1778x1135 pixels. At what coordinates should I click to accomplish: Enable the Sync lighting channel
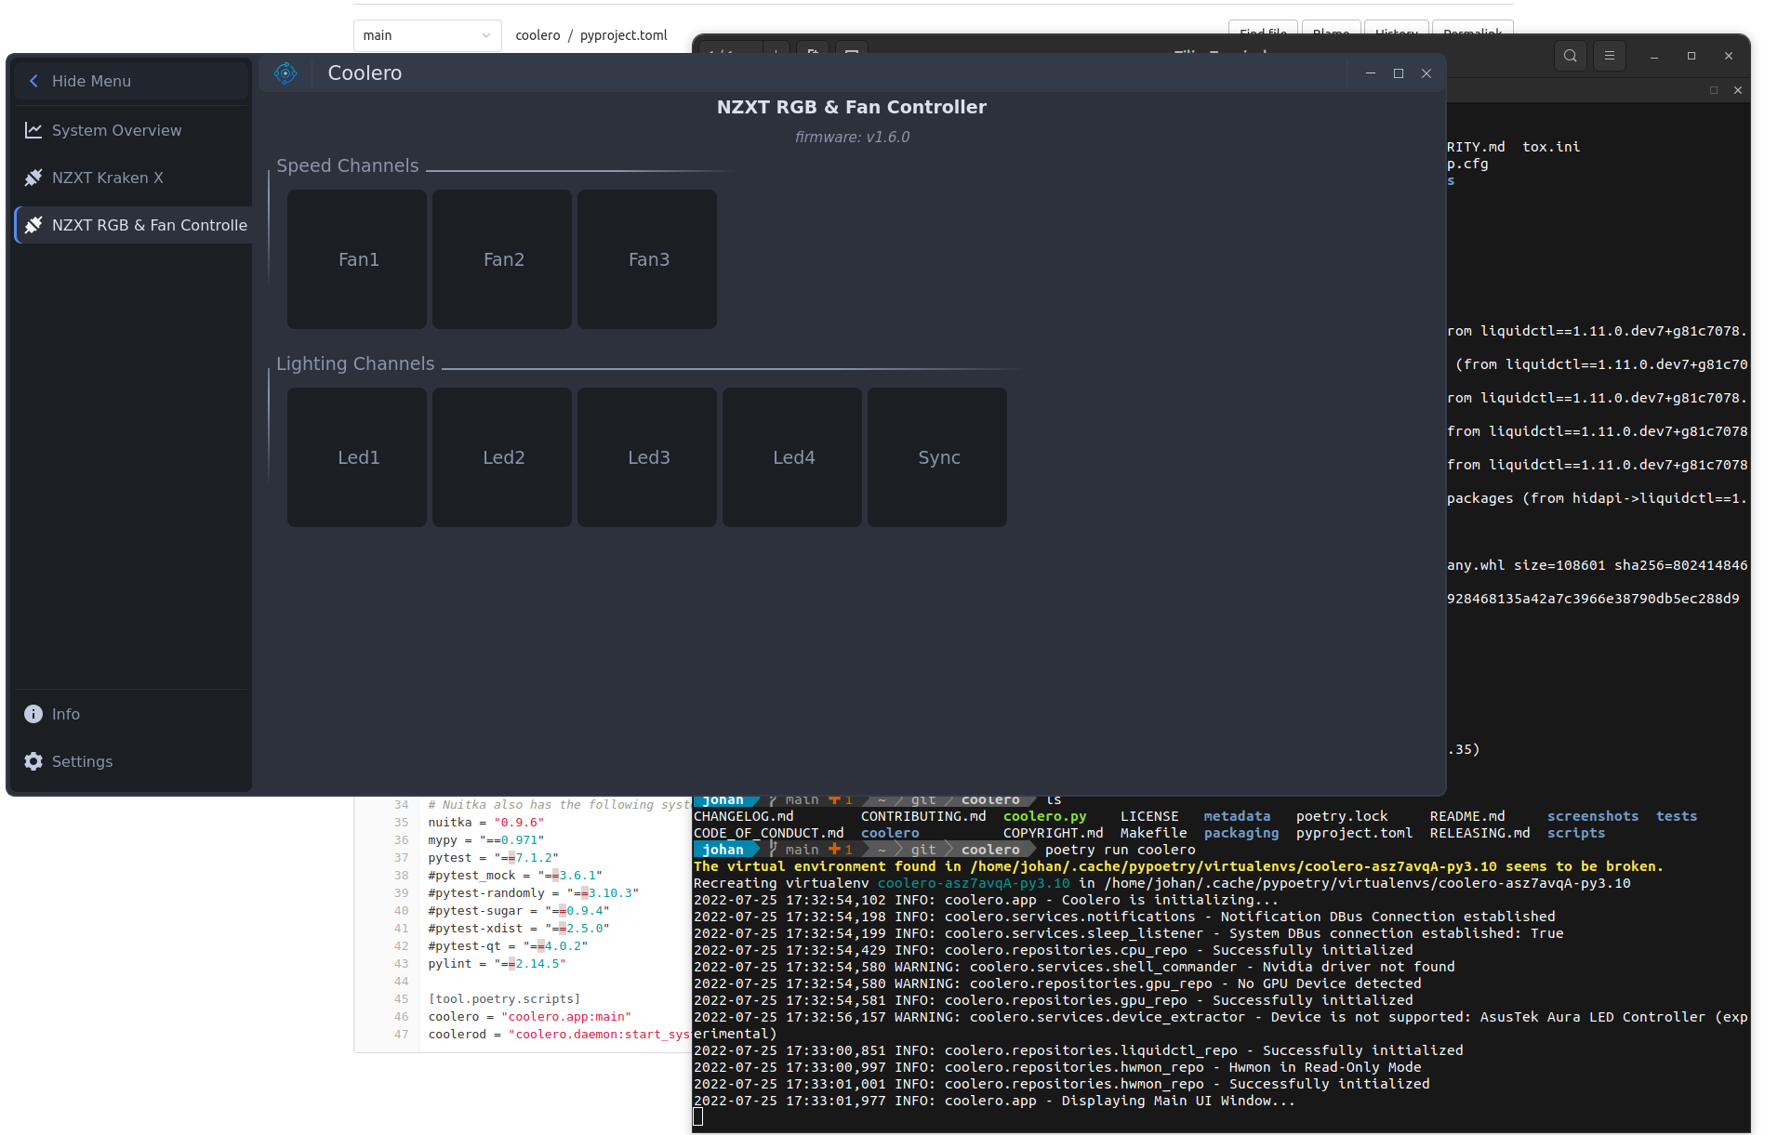point(937,456)
